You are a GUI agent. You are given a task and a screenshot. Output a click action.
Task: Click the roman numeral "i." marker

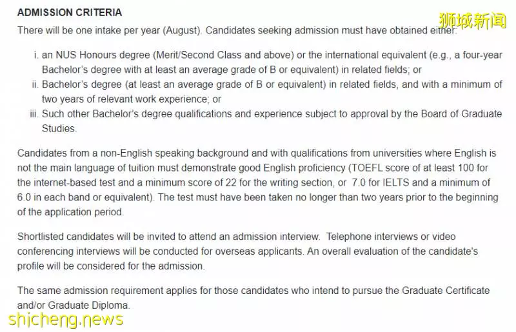[x=36, y=55]
